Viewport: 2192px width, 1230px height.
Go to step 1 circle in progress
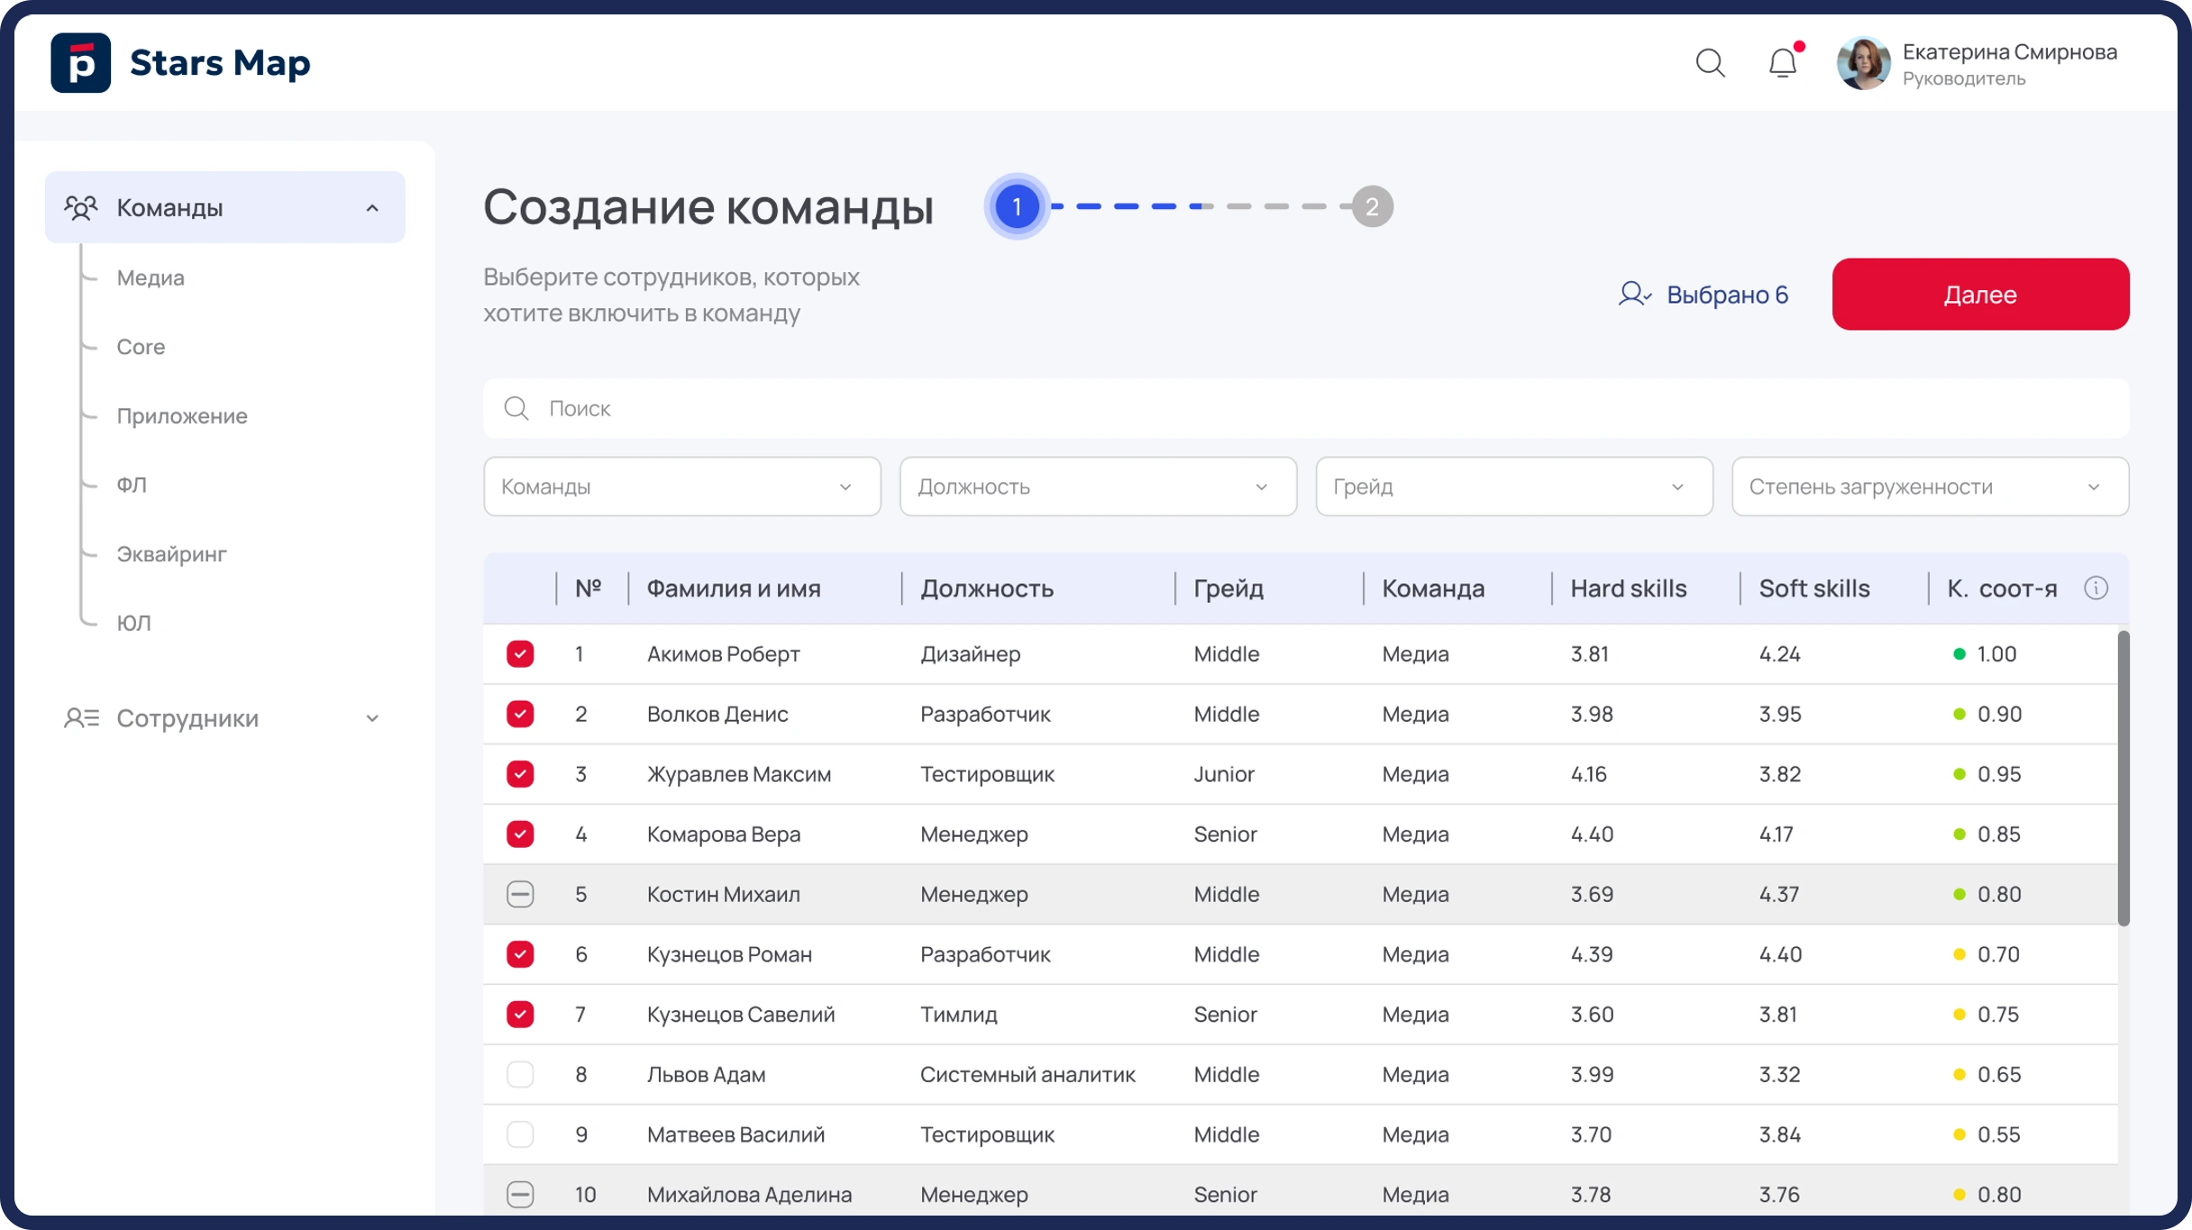[x=1017, y=206]
